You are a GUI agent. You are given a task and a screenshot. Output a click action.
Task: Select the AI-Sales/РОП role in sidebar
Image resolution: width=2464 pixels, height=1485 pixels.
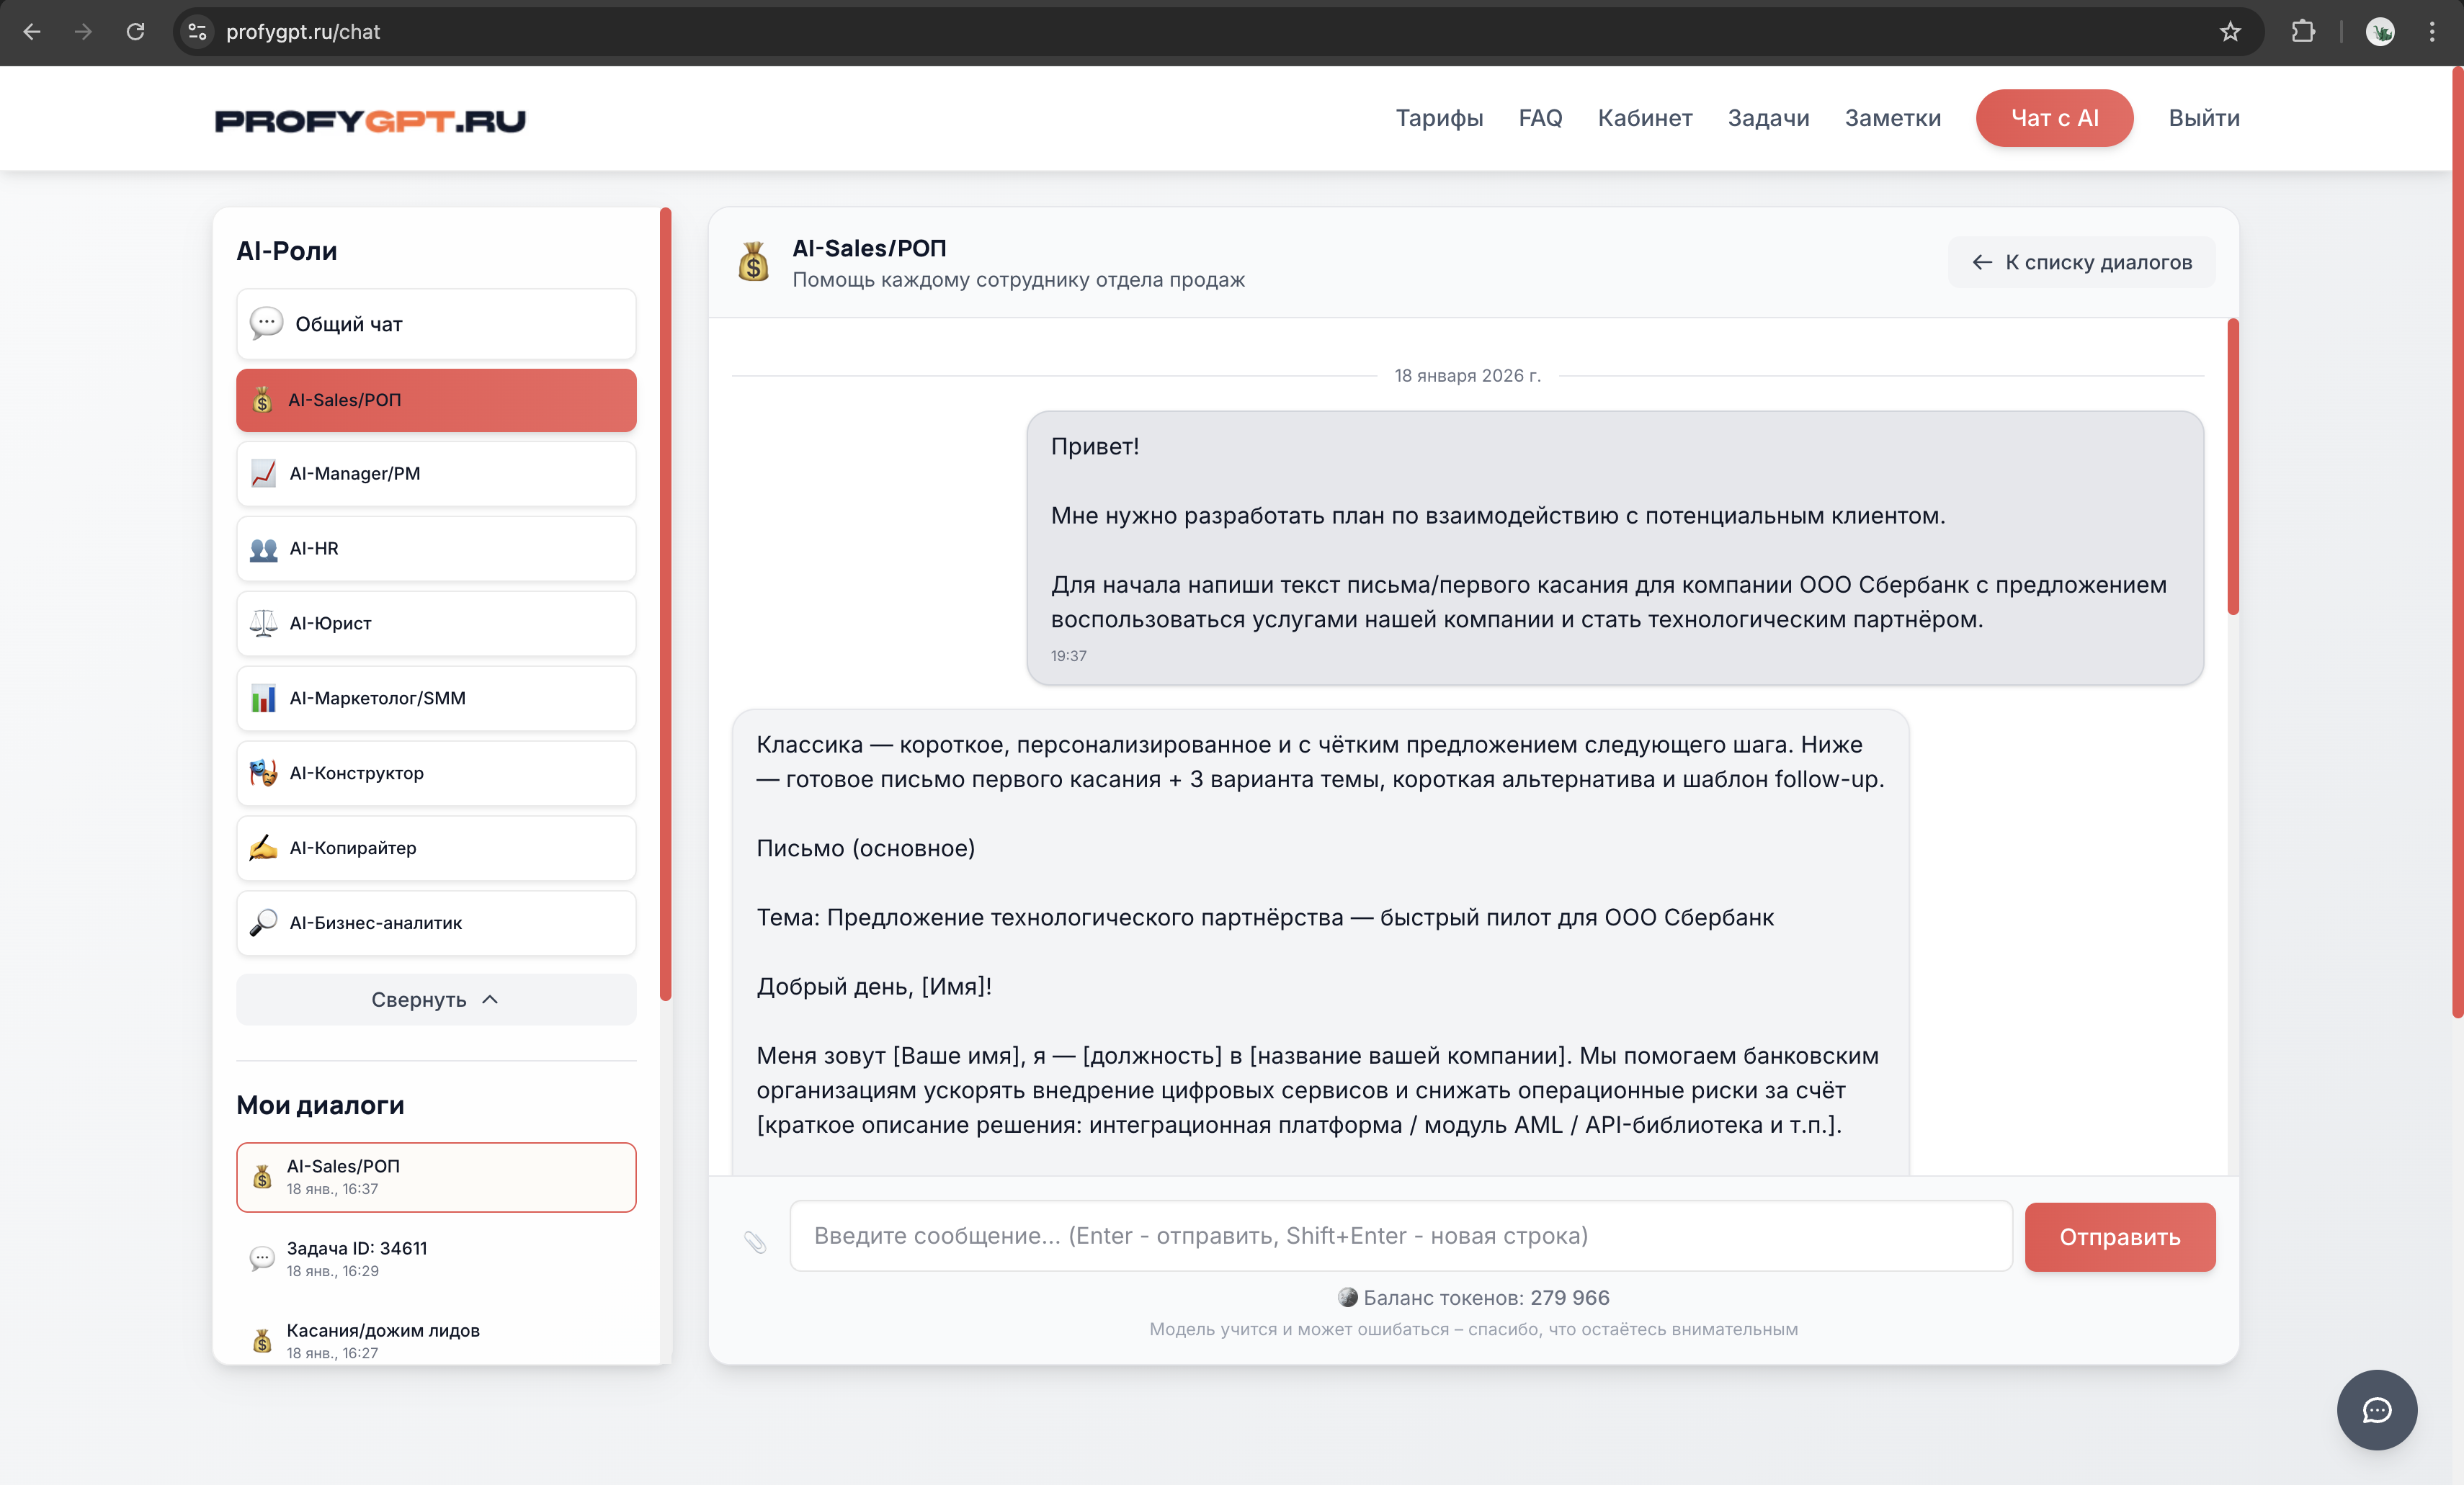(435, 400)
